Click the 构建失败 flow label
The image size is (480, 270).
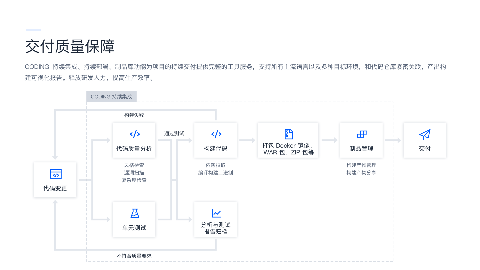tap(134, 115)
